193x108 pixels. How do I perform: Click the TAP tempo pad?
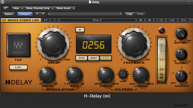point(19,45)
